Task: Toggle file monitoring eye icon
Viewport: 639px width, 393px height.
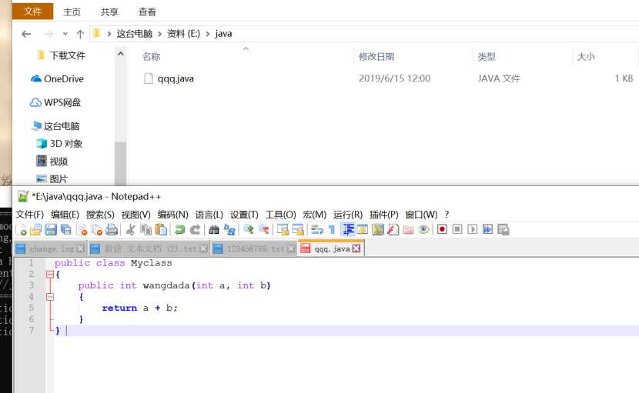Action: 423,230
